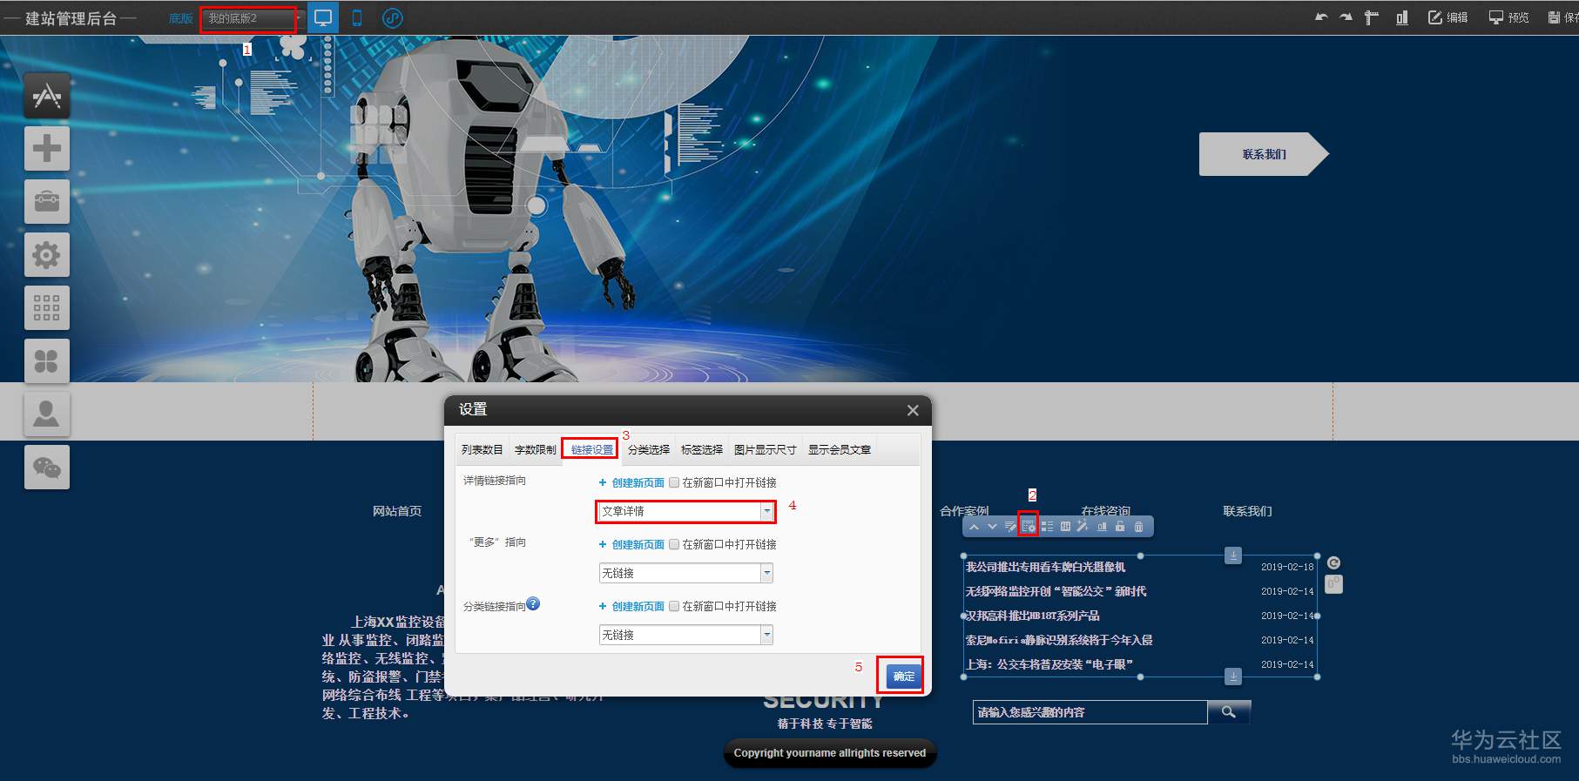Image resolution: width=1579 pixels, height=781 pixels.
Task: Click article 上海: 公交车将普及安装“电子眼”
Action: (x=1049, y=664)
